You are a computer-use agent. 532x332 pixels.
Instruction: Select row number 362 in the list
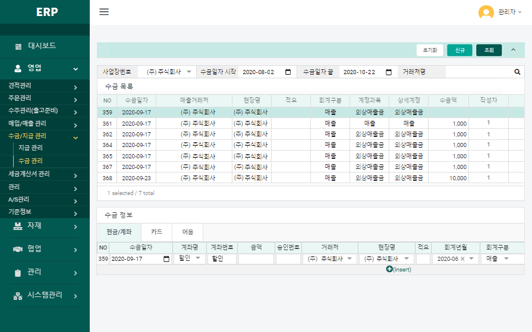click(310, 135)
